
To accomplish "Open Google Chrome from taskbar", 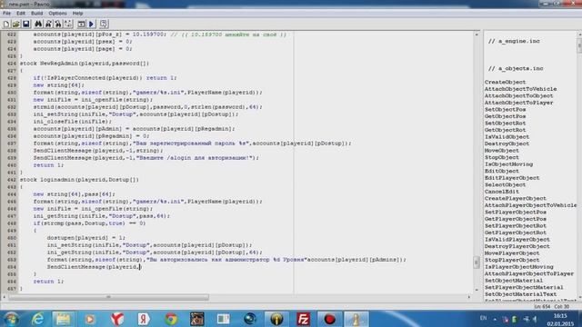I will point(171,319).
